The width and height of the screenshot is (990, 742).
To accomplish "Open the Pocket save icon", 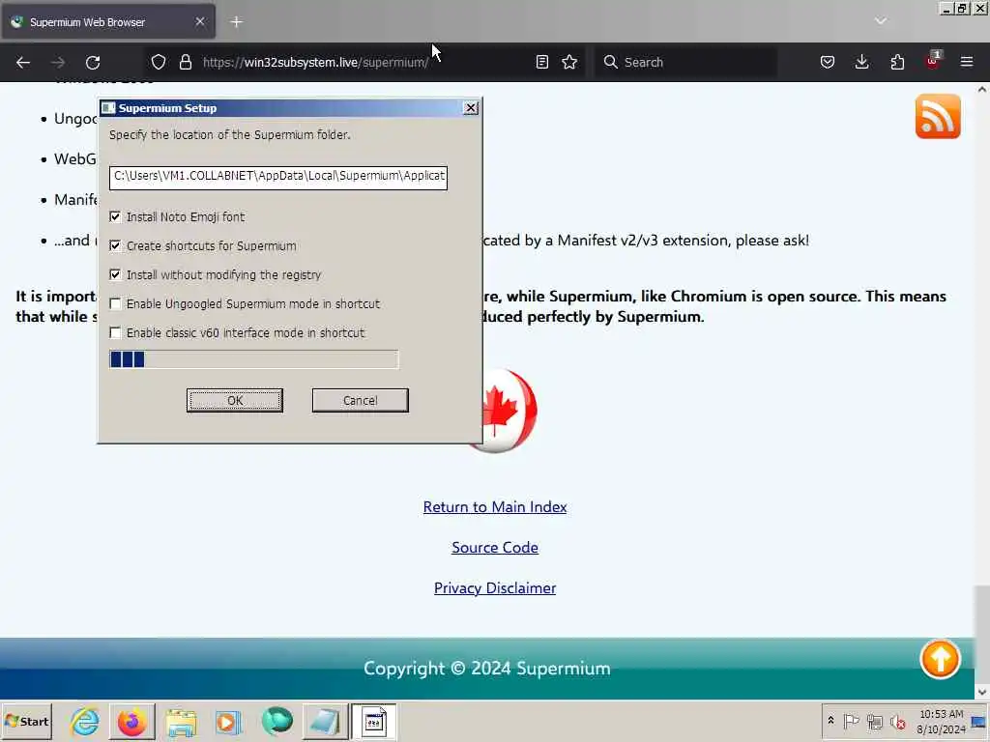I will (828, 63).
